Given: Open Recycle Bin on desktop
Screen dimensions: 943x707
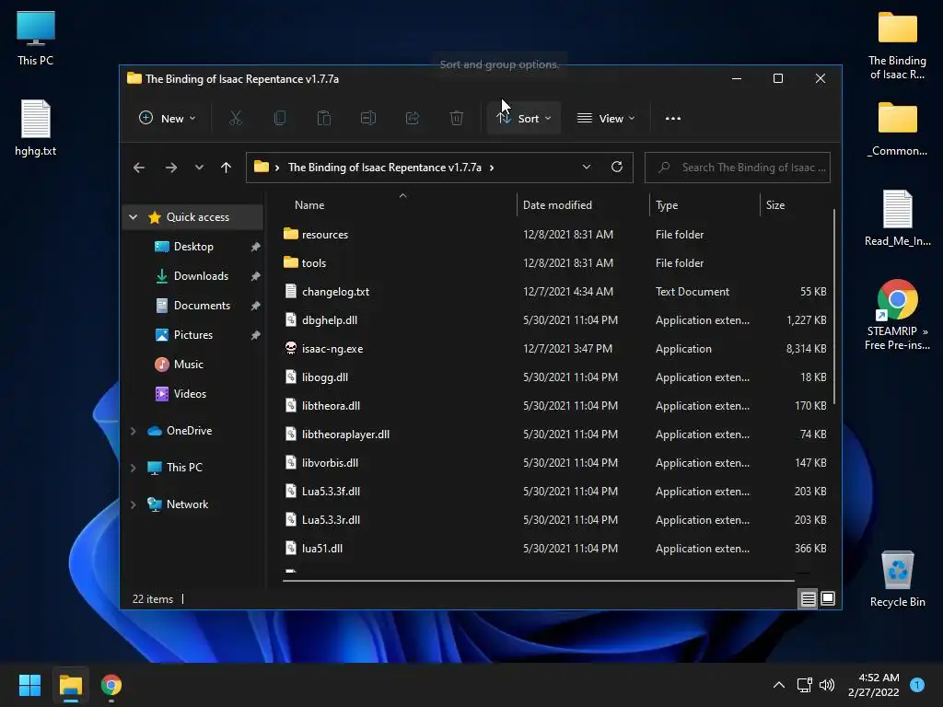Looking at the screenshot, I should coord(897,579).
